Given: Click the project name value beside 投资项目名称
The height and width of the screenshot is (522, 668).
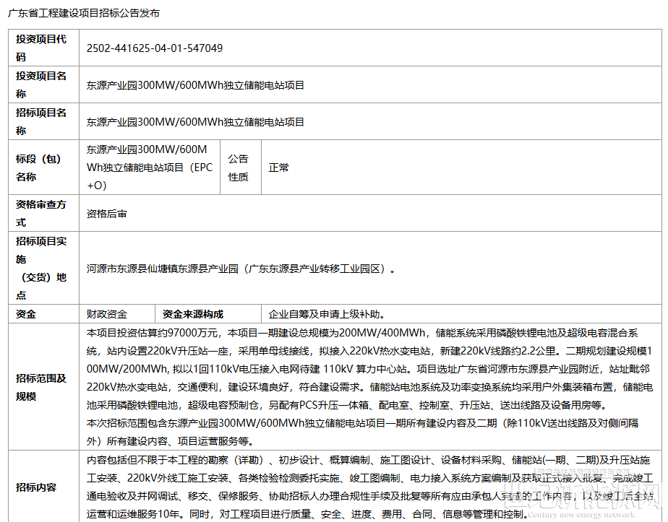Looking at the screenshot, I should pos(196,85).
